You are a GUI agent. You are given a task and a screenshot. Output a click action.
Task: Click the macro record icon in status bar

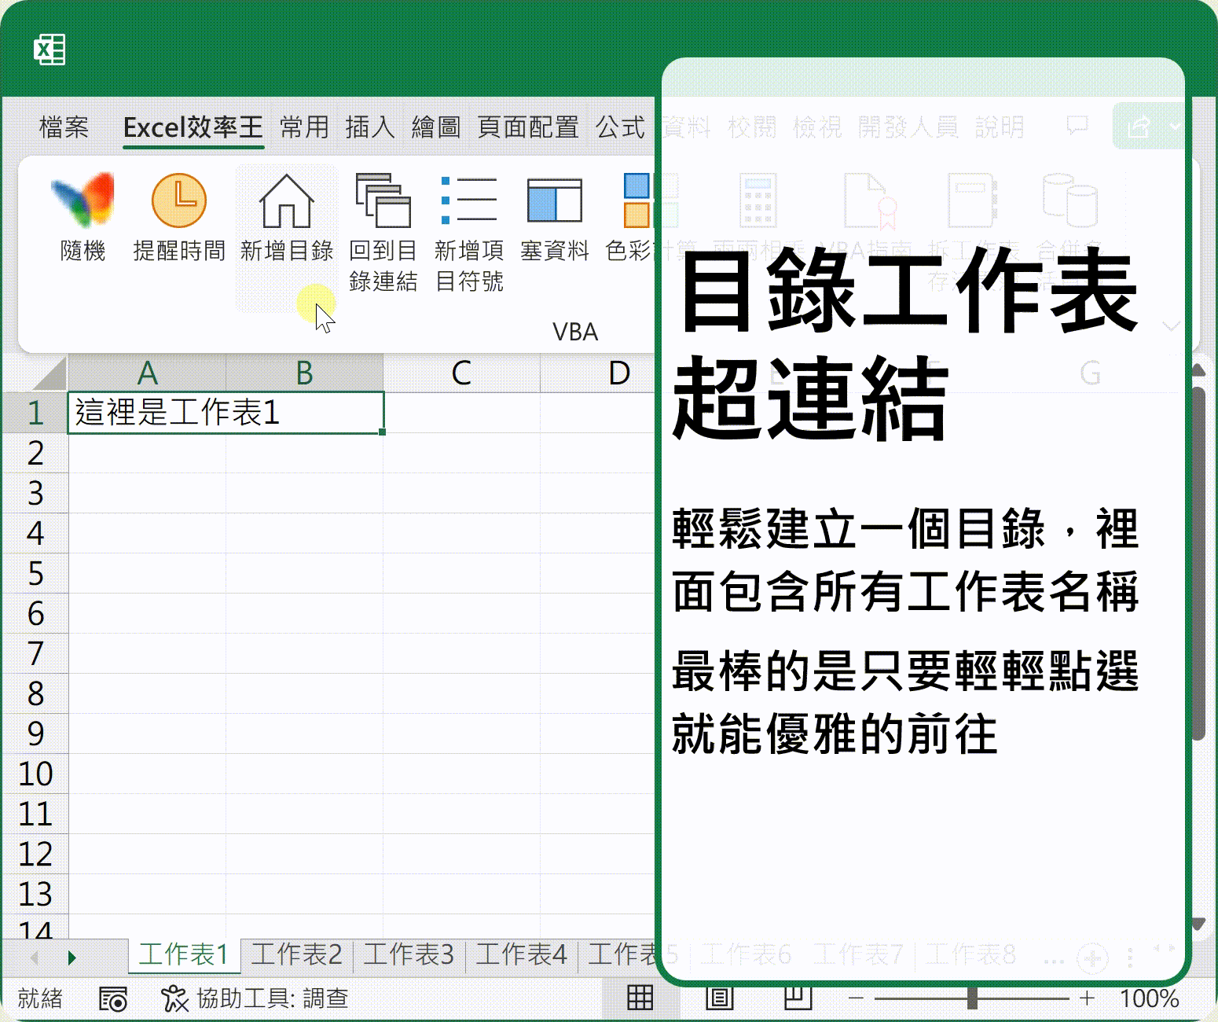click(113, 999)
